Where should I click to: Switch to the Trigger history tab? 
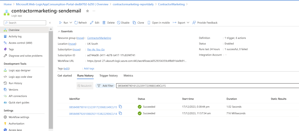coord(109,75)
